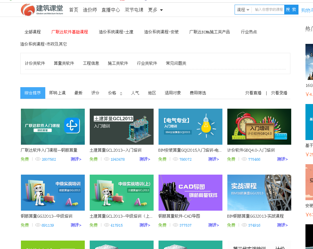Click eye icon beside view count 374916

(x=244, y=225)
